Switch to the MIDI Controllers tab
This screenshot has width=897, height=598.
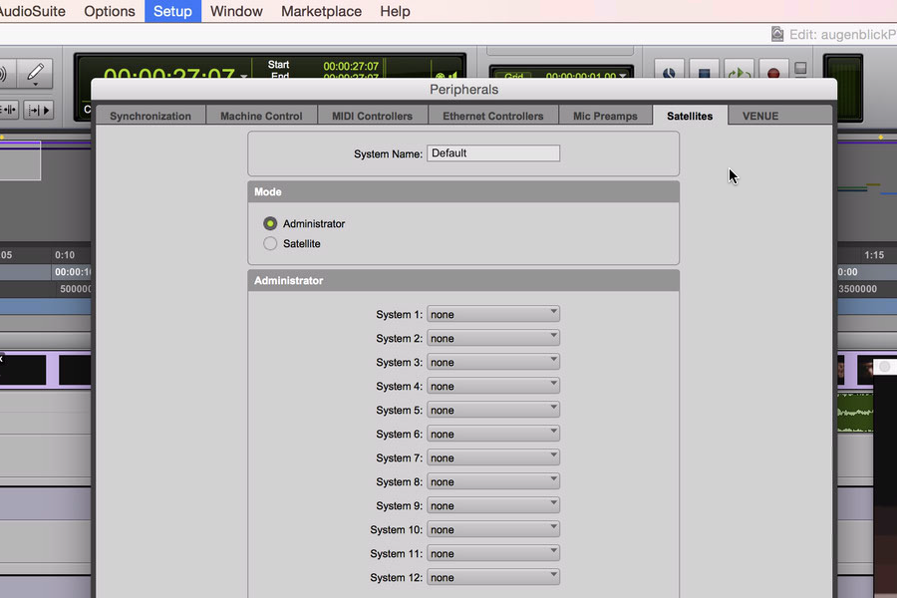[372, 116]
